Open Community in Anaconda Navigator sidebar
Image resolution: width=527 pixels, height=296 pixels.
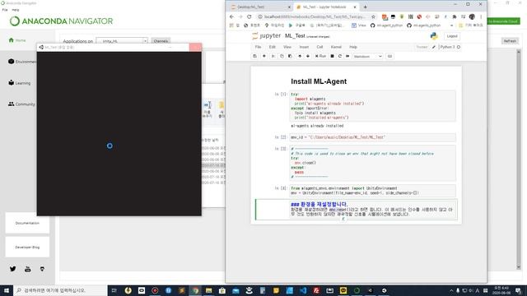(21, 104)
